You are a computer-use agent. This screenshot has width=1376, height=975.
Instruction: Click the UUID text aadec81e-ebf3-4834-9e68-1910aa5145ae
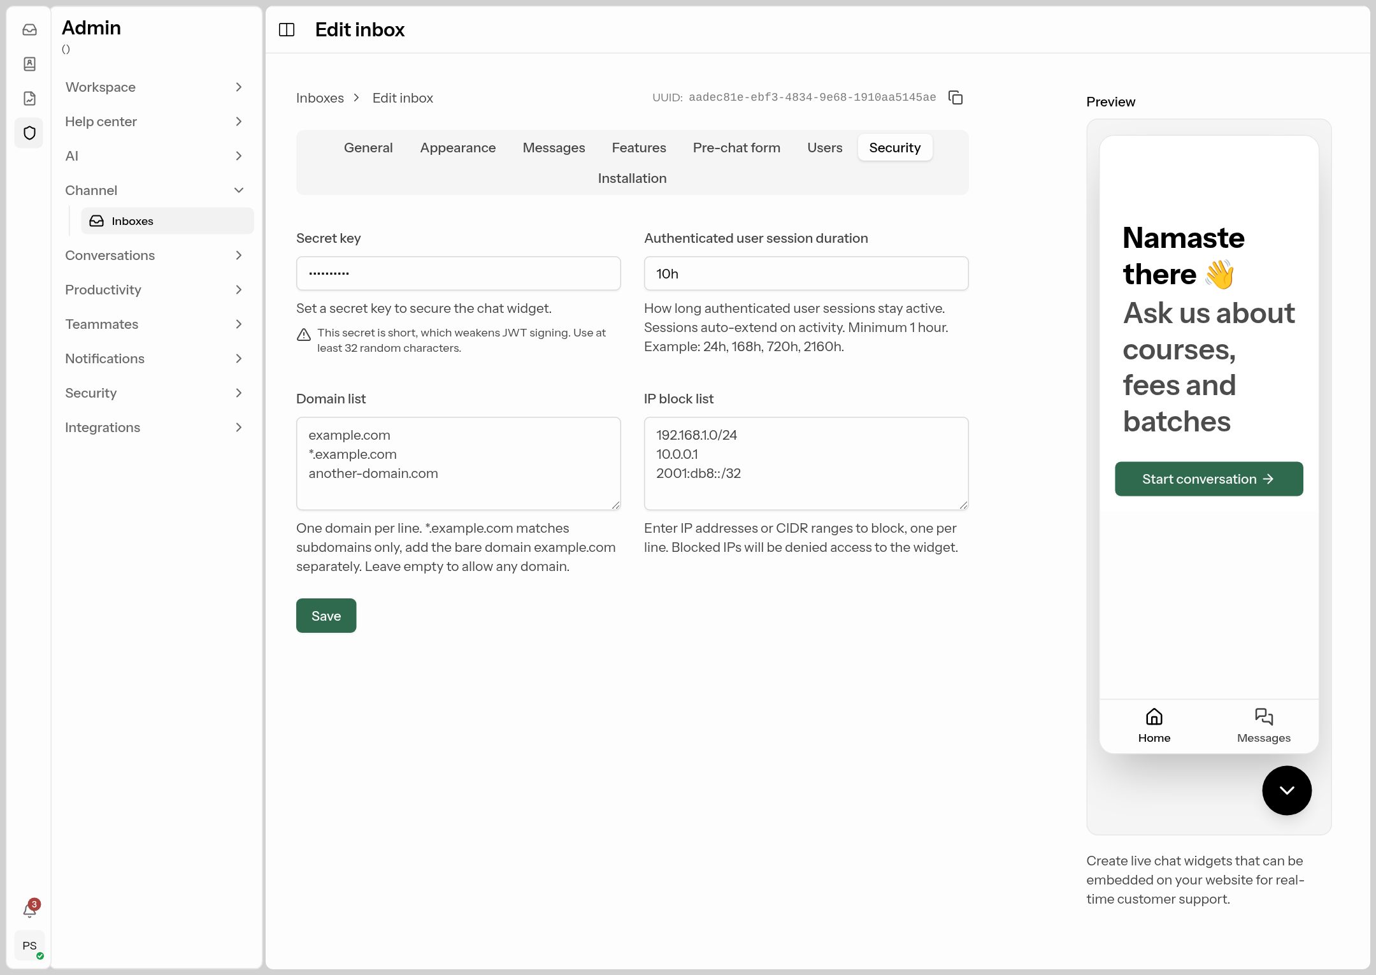pos(812,97)
